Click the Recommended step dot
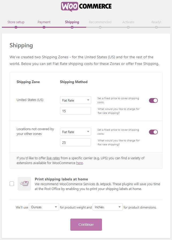172x240 pixels. tap(100, 27)
